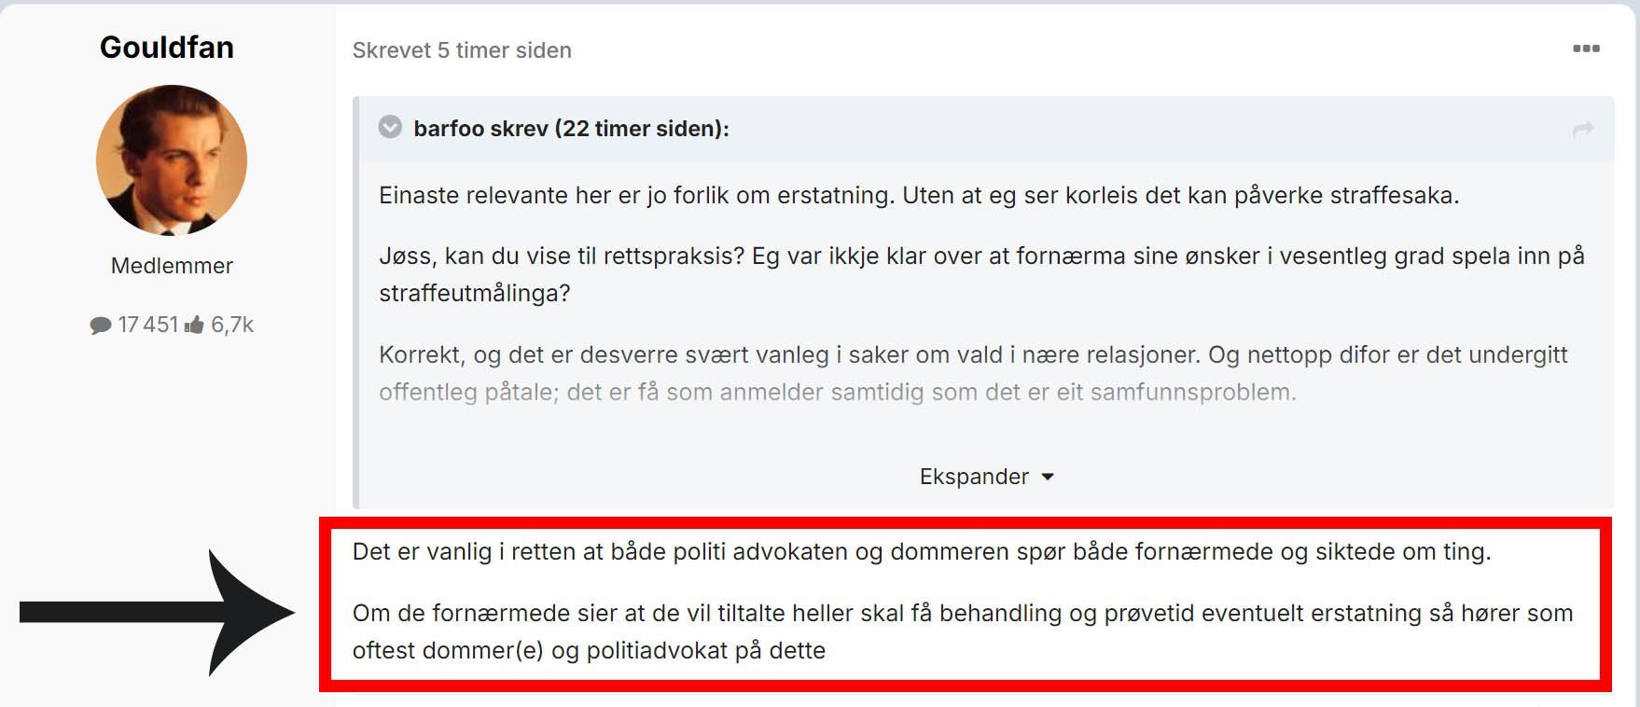Image resolution: width=1640 pixels, height=707 pixels.
Task: Expand the quoted text via the Ekspander label
Action: point(974,477)
